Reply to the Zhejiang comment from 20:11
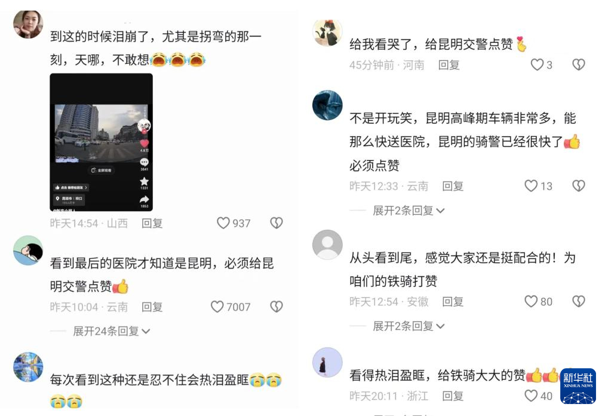This screenshot has height=416, width=608. pos(453,396)
